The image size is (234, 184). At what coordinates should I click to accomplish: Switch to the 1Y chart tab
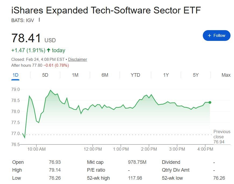click(x=166, y=75)
